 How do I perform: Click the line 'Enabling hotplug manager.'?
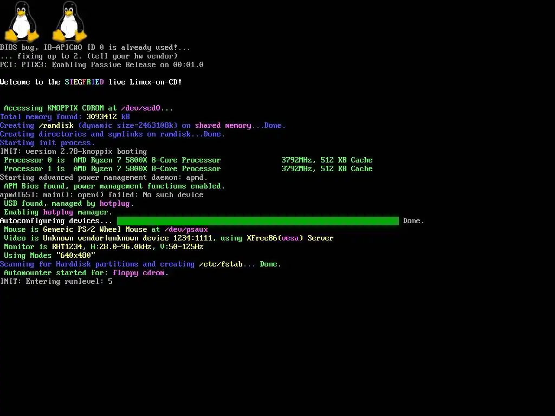(58, 212)
